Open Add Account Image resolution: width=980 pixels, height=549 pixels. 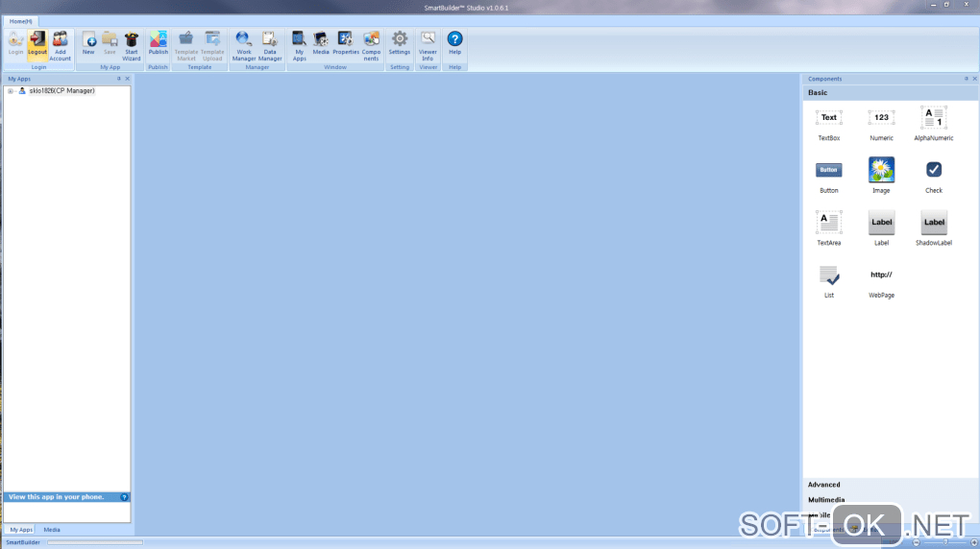(60, 46)
